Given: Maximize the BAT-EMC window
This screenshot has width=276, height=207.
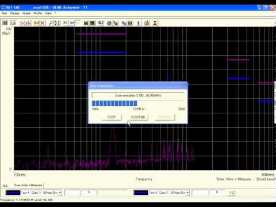Looking at the screenshot, I should tap(266, 7).
